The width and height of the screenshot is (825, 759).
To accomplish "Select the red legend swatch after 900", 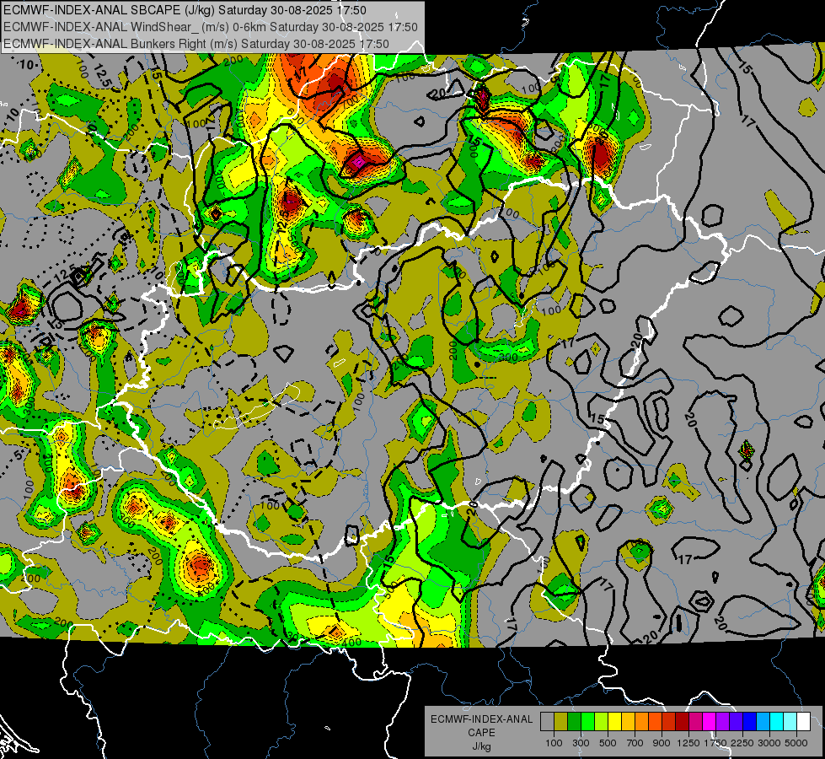I will tap(669, 721).
